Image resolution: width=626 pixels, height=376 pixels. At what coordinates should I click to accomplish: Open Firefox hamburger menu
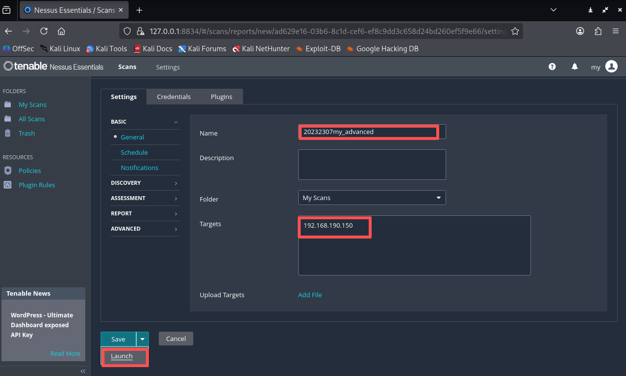(x=616, y=31)
